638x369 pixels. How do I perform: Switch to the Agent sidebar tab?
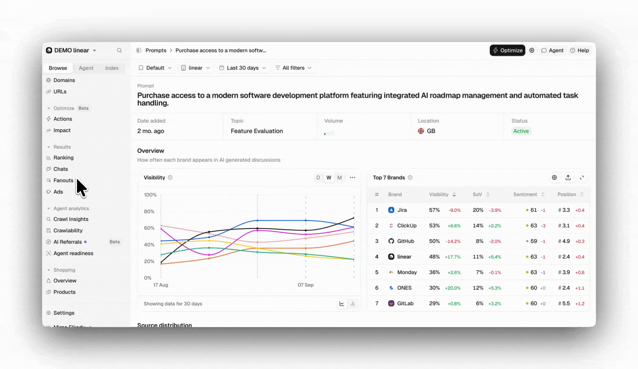(x=86, y=68)
